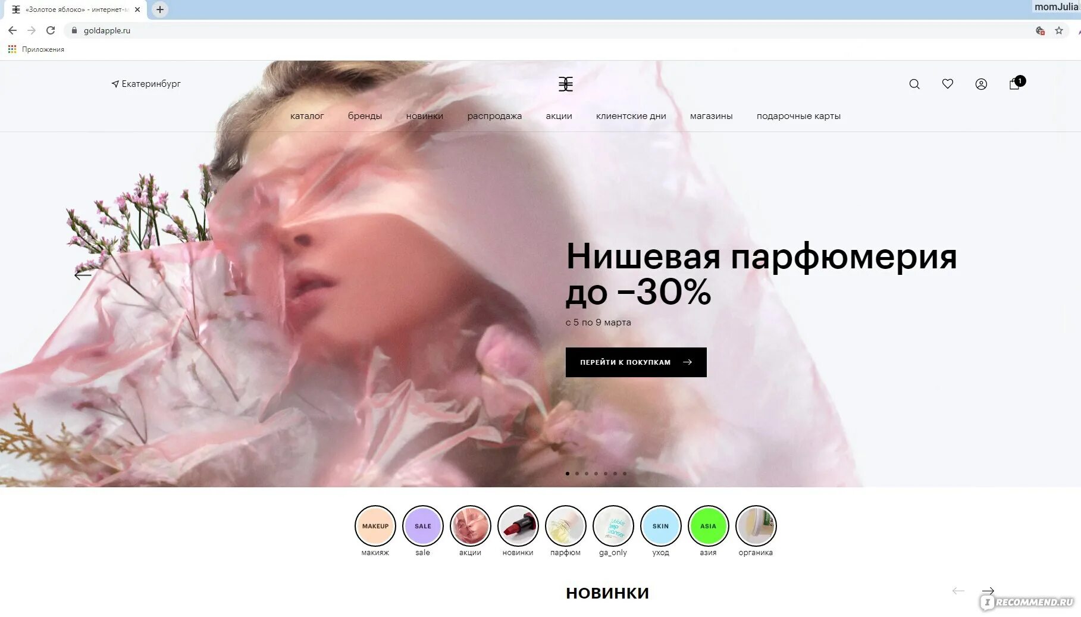
Task: Open the новинки lipstick category circle
Action: (x=518, y=526)
